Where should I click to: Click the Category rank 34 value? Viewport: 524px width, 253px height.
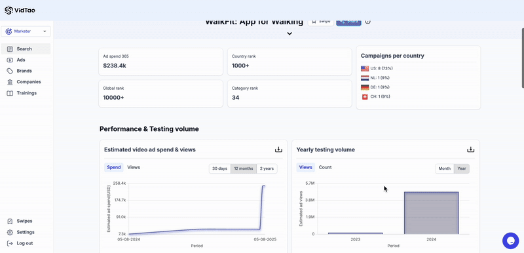point(236,98)
